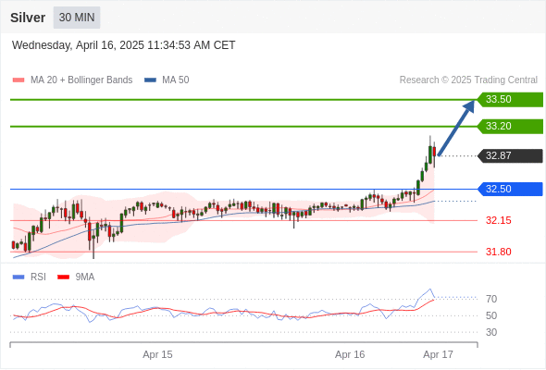The image size is (546, 370).
Task: Click the green 33.50 target price tag
Action: (510, 100)
